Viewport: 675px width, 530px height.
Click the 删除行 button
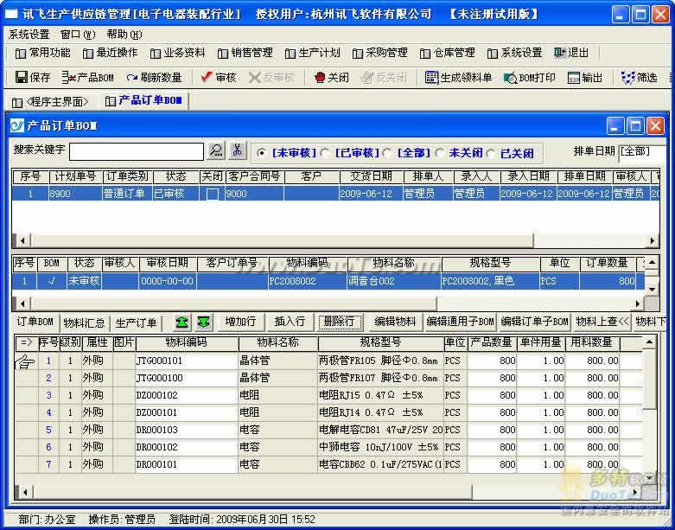coord(340,322)
